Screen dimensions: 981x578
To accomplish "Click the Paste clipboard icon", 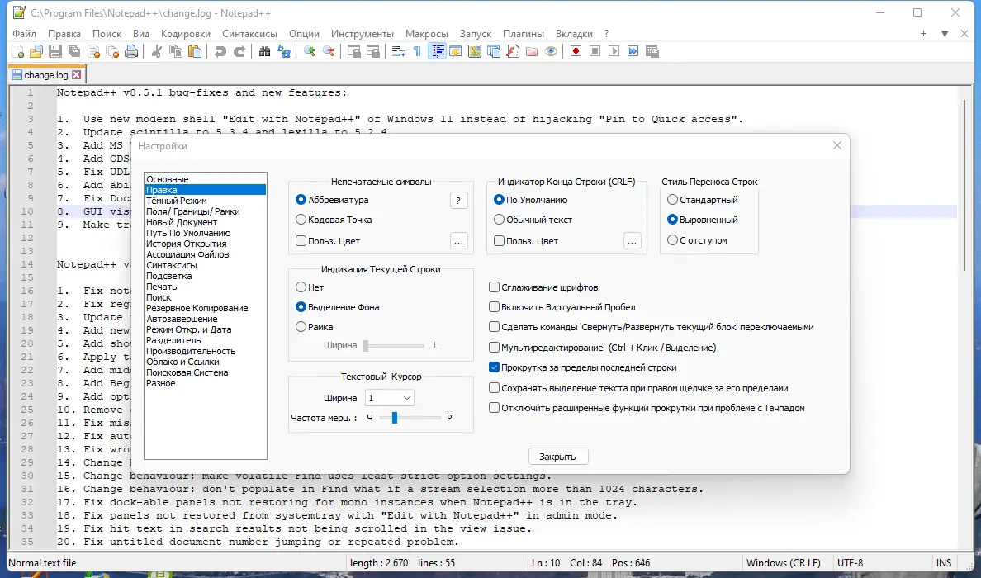I will click(x=195, y=51).
